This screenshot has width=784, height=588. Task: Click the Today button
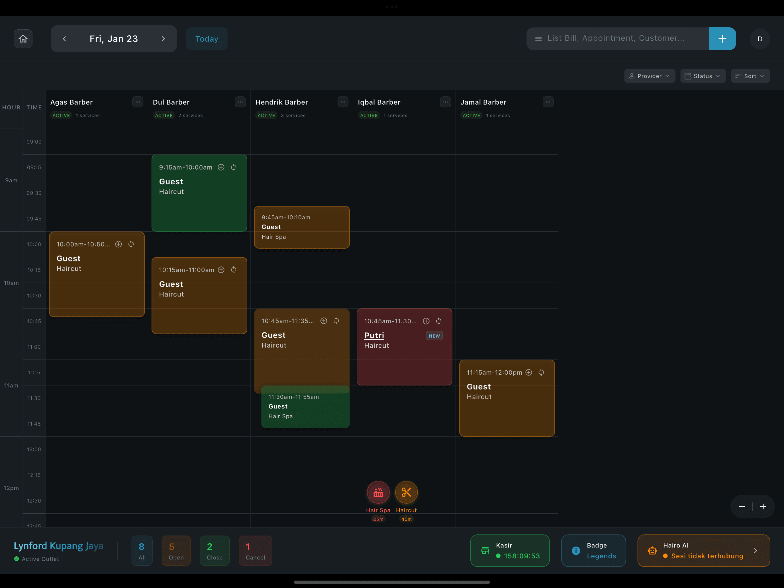tap(207, 39)
